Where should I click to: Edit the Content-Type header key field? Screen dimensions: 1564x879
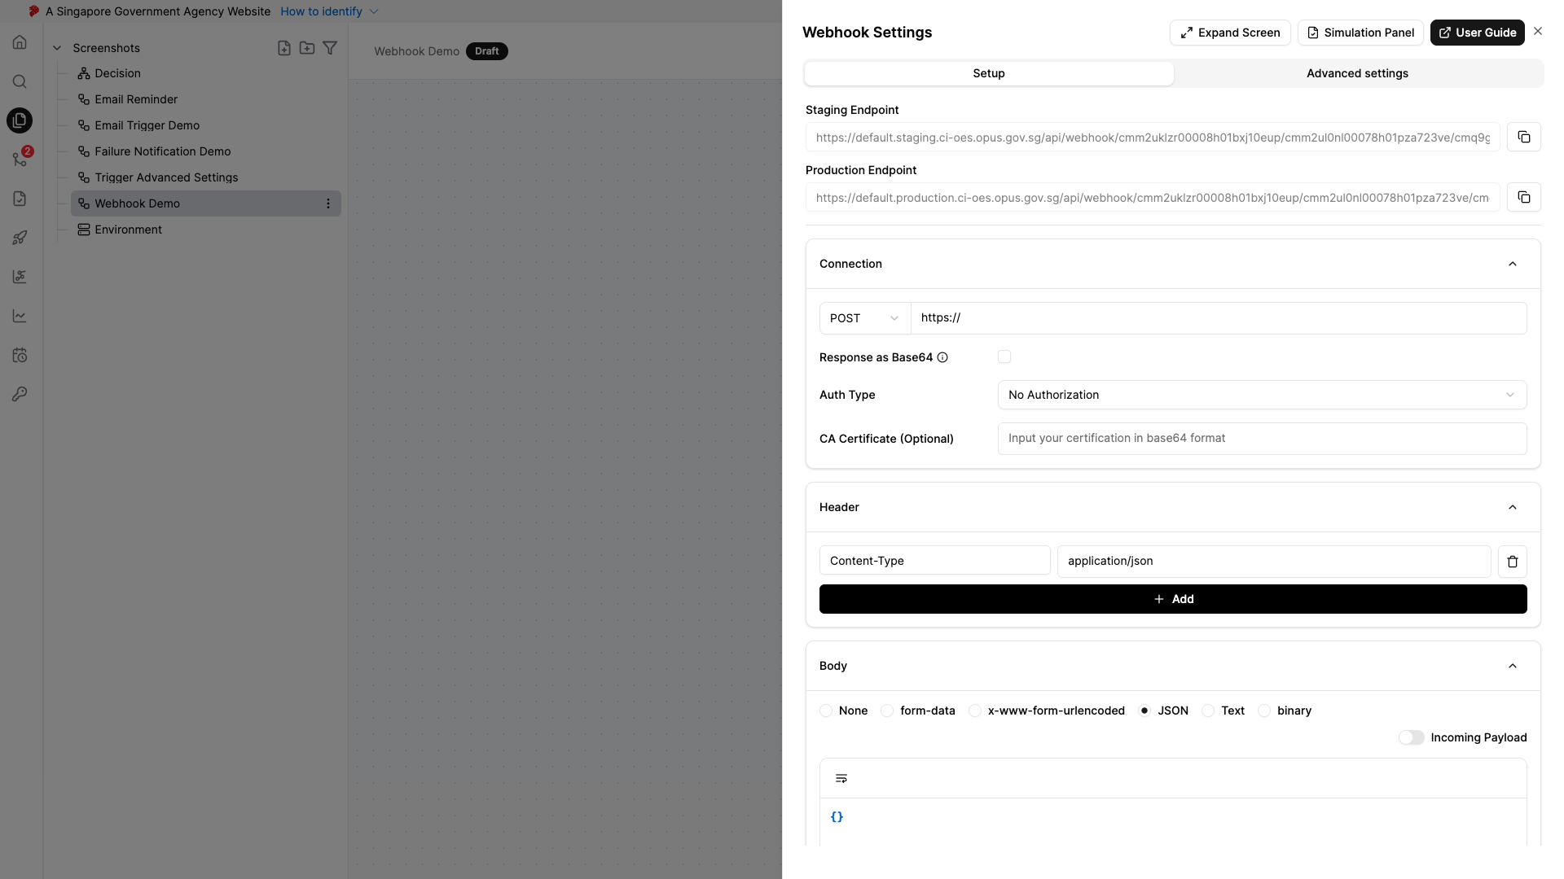934,561
